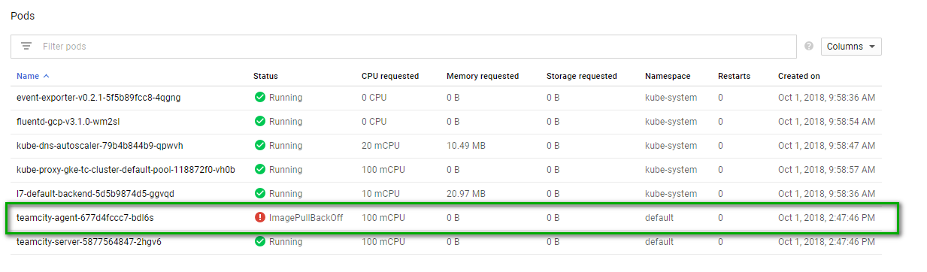Sort pods by Status column header

(x=265, y=76)
